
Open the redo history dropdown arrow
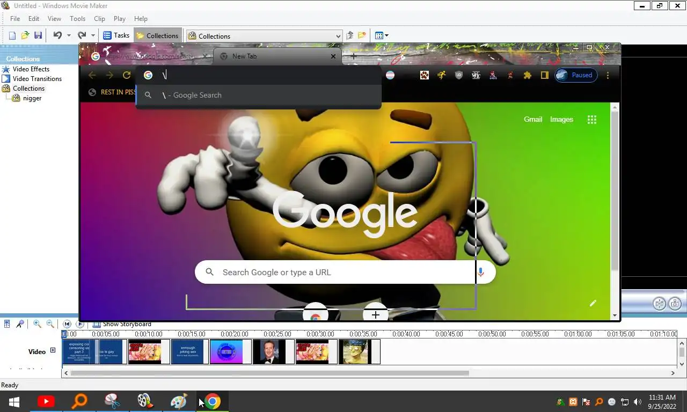tap(93, 35)
